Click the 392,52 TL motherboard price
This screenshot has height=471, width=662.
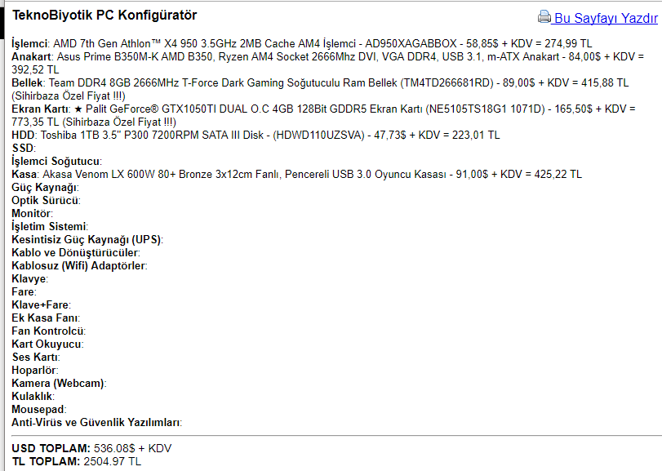tap(35, 69)
